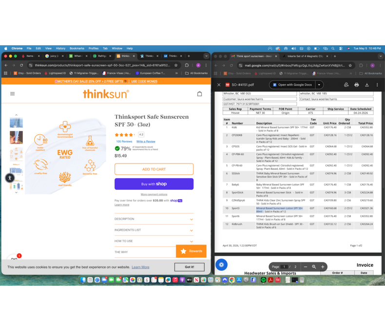Bookmark the thinksun page with star icon
The image size is (385, 331).
point(176,65)
